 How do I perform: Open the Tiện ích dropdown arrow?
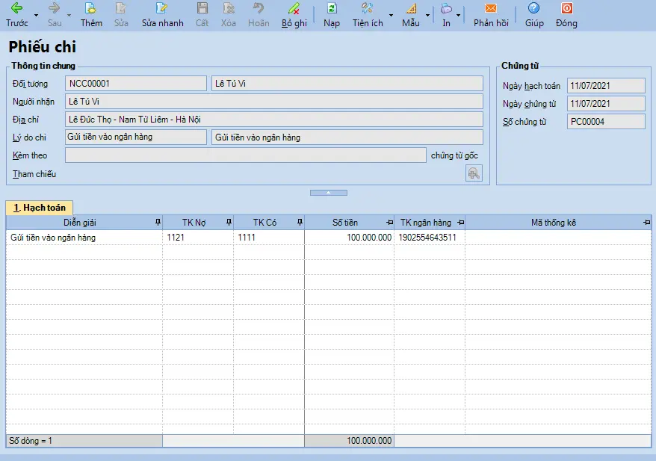392,16
